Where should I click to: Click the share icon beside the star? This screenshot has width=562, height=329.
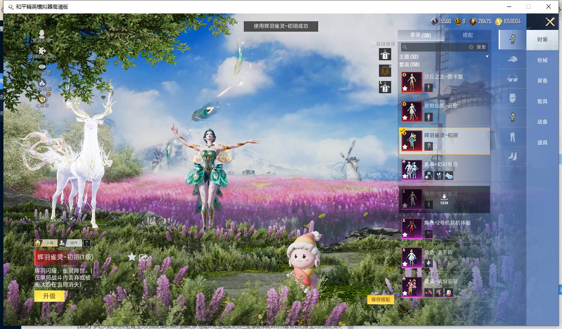[143, 257]
